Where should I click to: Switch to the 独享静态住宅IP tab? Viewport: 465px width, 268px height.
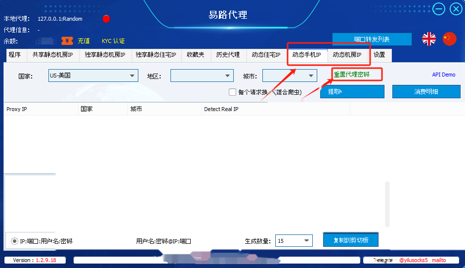point(156,55)
